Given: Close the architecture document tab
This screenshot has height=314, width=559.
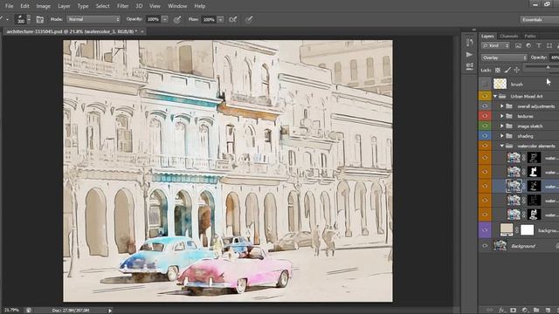Looking at the screenshot, I should [142, 31].
